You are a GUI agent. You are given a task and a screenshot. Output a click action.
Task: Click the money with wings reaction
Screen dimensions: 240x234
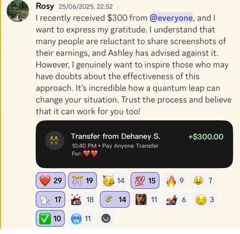click(115, 199)
